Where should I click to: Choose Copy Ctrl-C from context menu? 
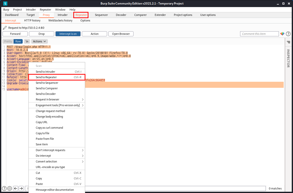[x=57, y=178]
